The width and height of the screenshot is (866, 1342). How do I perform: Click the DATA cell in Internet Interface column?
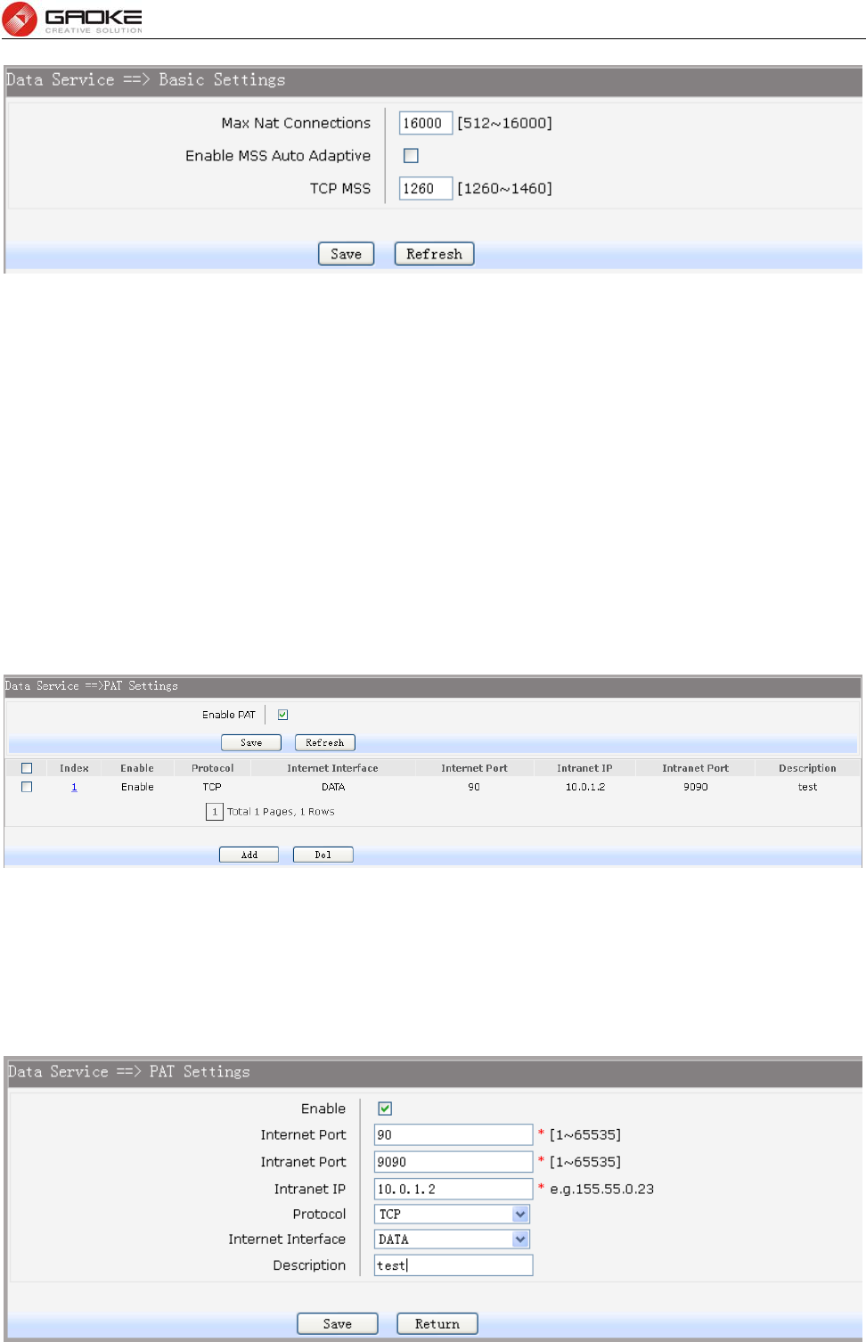click(x=333, y=787)
